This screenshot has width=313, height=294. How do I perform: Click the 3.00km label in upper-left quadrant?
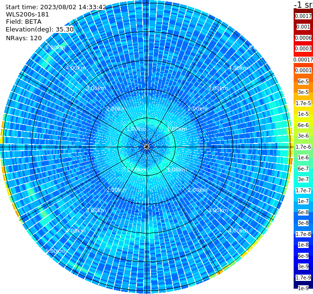(x=96, y=88)
